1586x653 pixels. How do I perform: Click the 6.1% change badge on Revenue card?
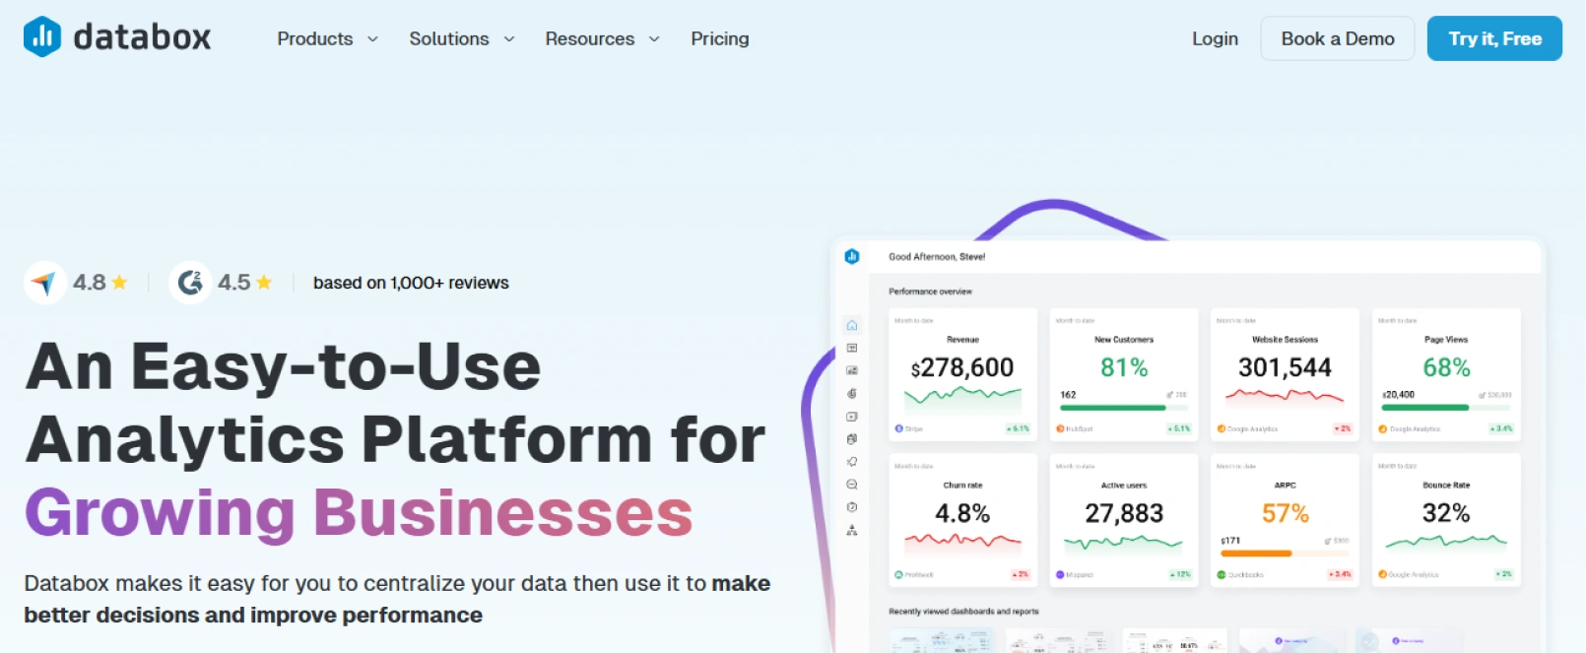(x=1018, y=428)
